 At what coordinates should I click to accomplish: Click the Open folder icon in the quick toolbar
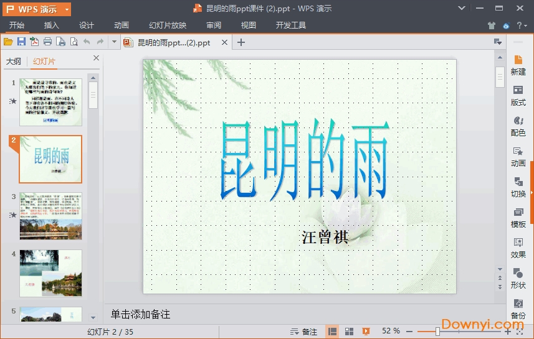coord(8,42)
